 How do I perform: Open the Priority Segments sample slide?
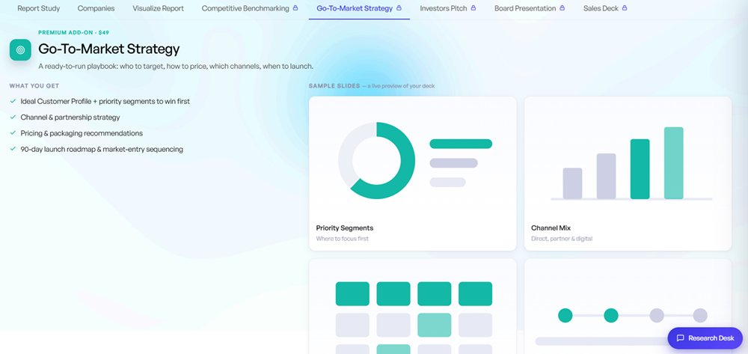(413, 174)
